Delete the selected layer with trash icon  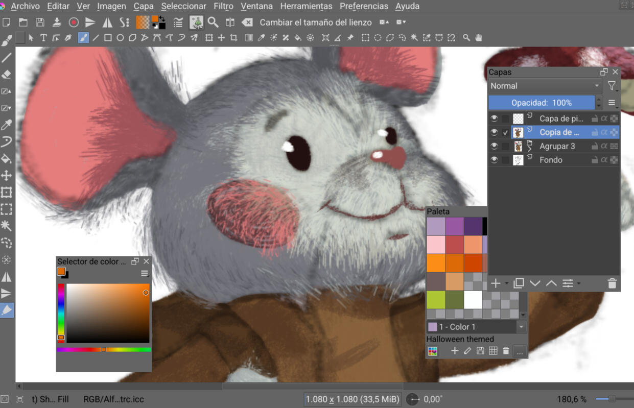[612, 283]
